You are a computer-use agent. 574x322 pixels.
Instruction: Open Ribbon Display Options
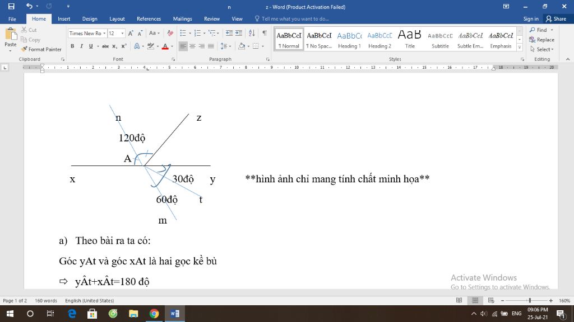[x=506, y=6]
